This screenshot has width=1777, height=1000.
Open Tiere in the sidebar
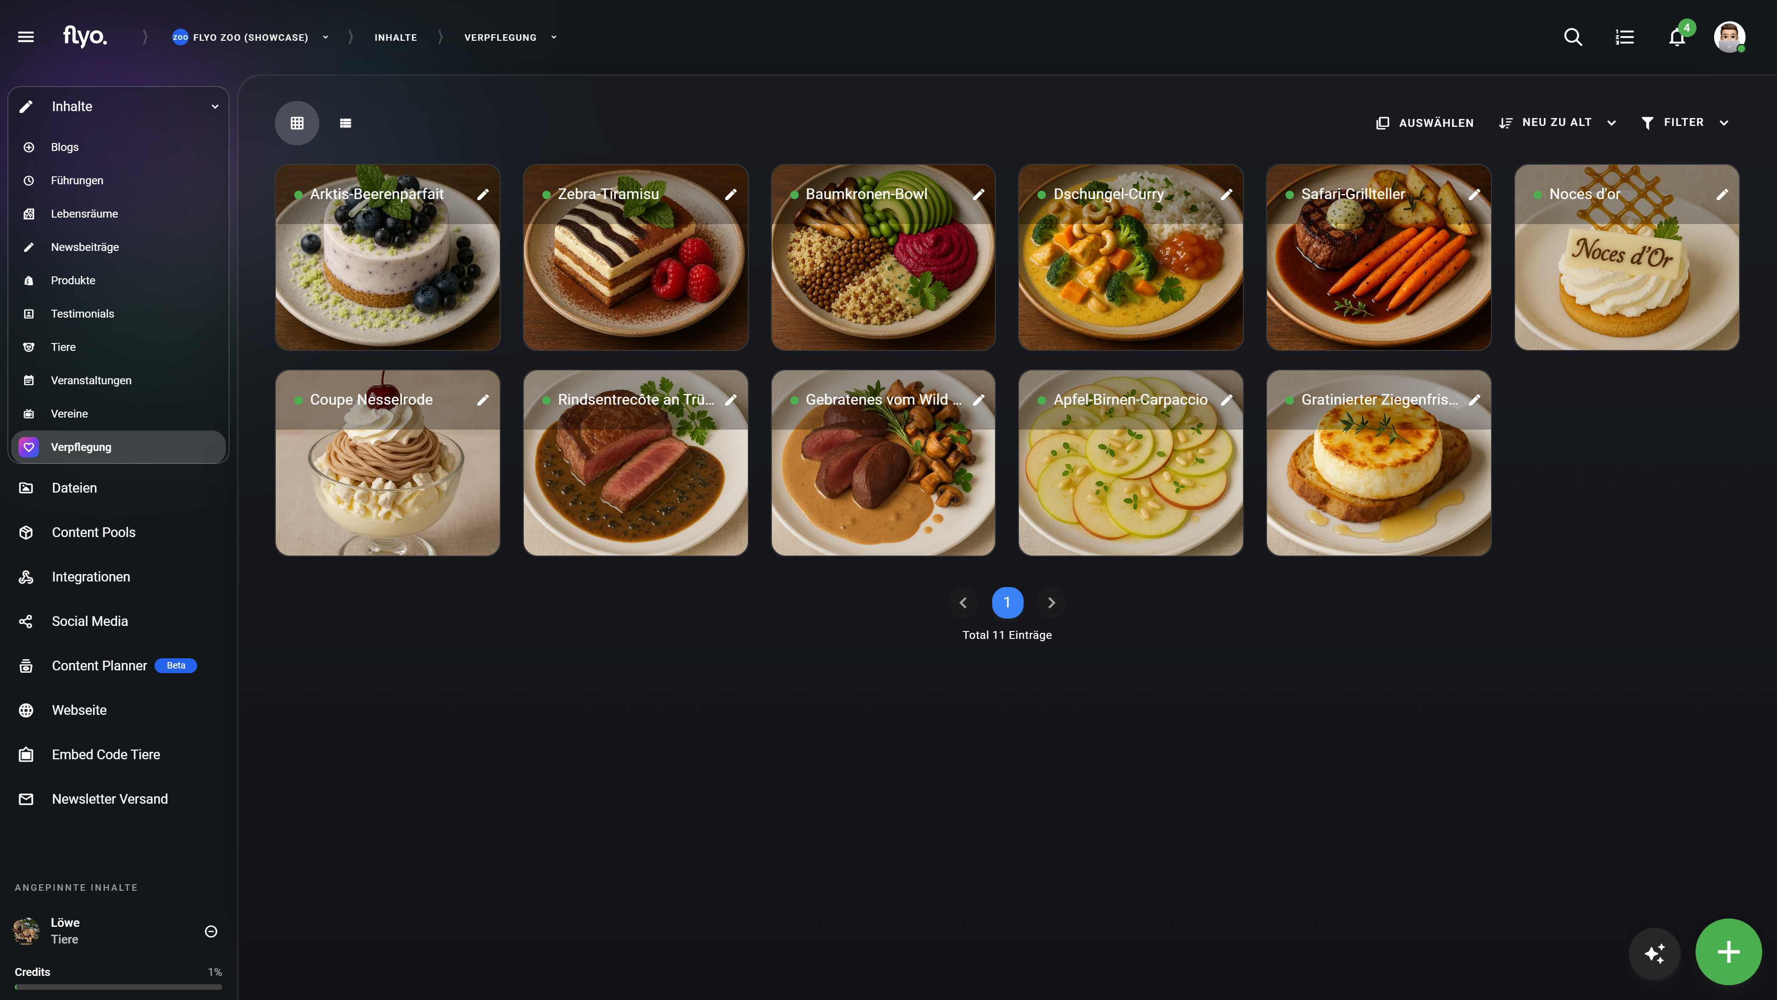point(118,347)
